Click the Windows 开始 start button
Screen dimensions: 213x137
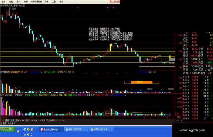pos(7,129)
